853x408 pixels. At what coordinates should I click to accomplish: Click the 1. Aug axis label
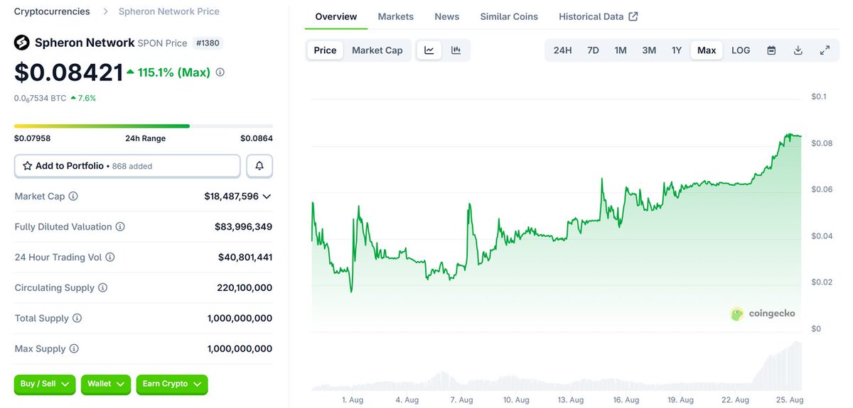(353, 400)
